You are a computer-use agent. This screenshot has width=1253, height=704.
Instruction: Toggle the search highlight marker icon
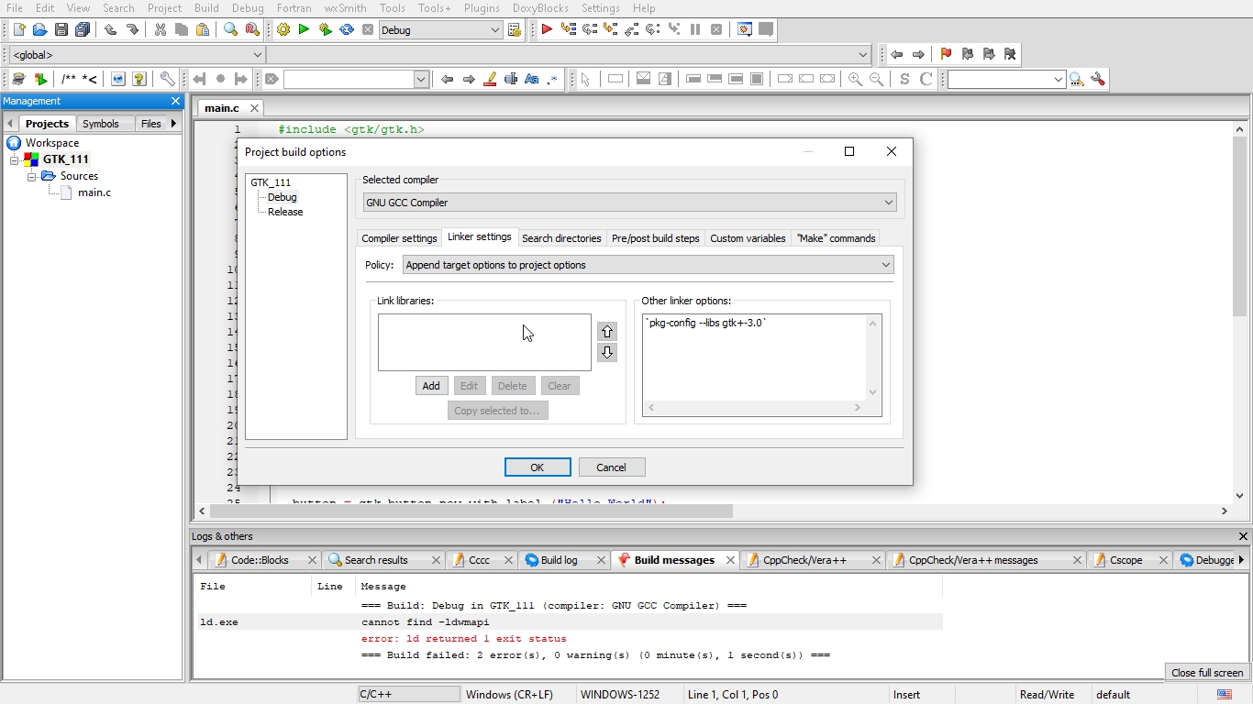(490, 80)
